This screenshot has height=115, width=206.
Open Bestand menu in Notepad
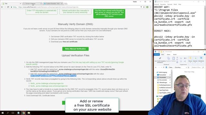click(x=156, y=4)
